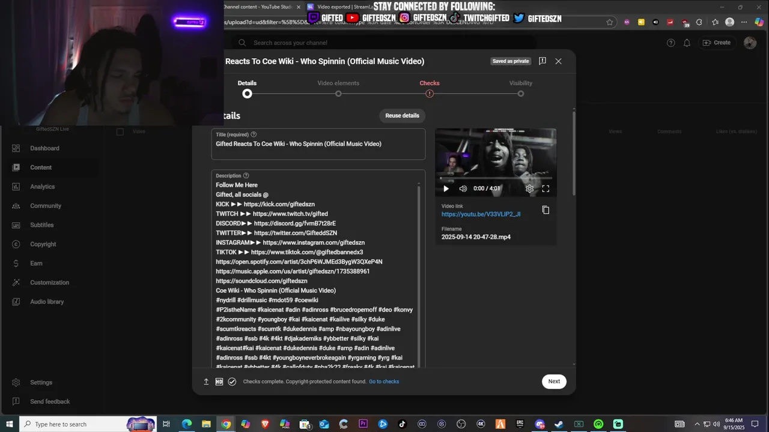
Task: Click the HD processing icon in footer
Action: (219, 382)
